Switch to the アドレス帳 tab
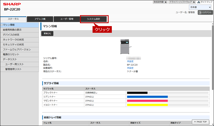This screenshot has height=126, width=214. tap(40, 19)
